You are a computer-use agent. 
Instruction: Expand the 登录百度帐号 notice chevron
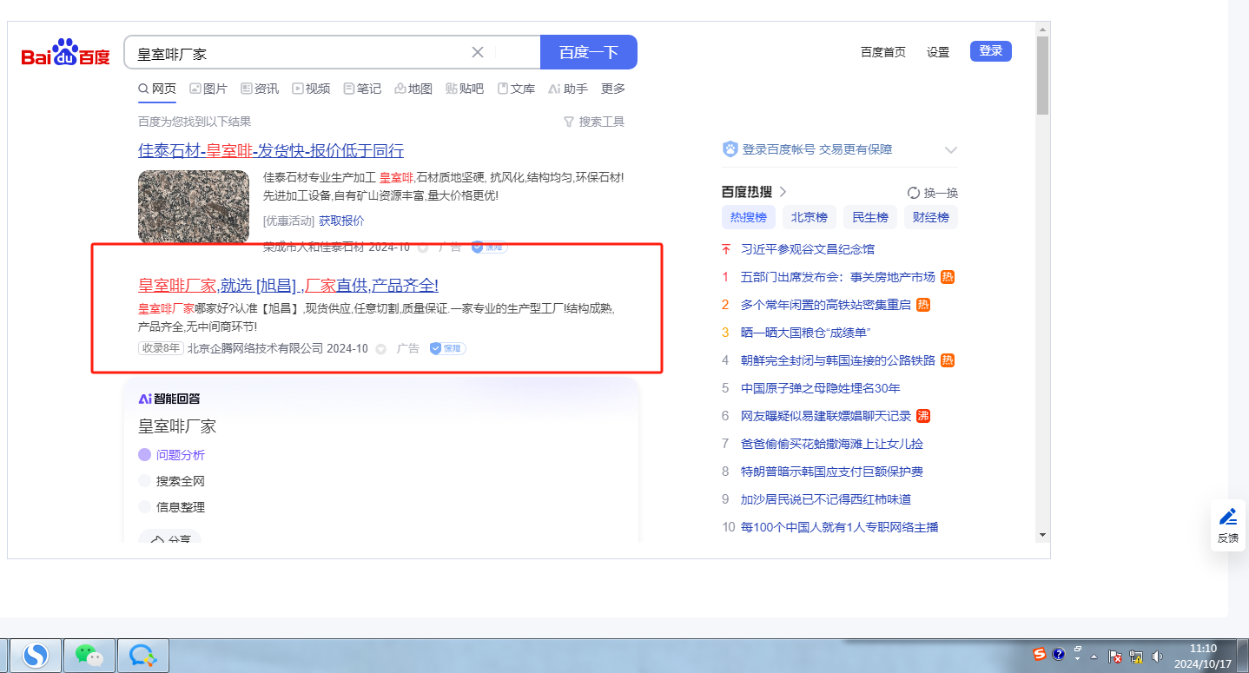pyautogui.click(x=950, y=150)
